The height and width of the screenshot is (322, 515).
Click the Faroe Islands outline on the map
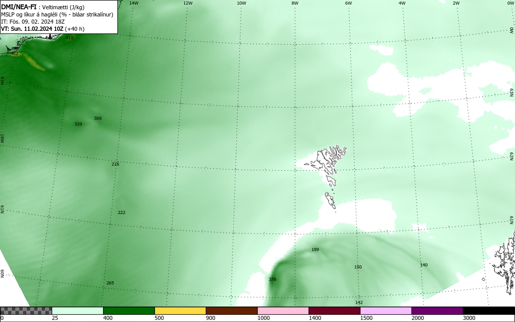(327, 177)
